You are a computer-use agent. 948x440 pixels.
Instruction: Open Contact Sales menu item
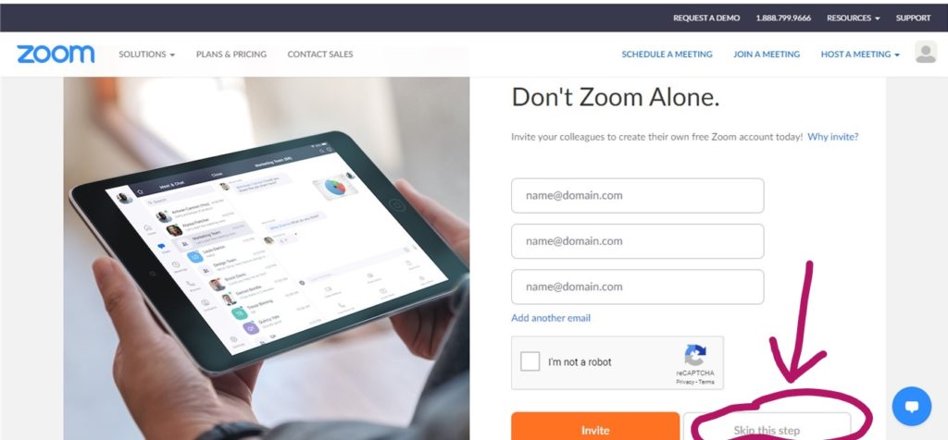pos(319,55)
